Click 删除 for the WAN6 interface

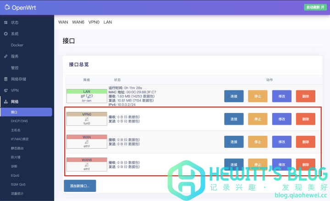pos(306,164)
